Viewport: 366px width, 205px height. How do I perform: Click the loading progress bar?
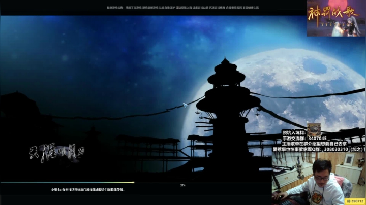click(x=136, y=182)
